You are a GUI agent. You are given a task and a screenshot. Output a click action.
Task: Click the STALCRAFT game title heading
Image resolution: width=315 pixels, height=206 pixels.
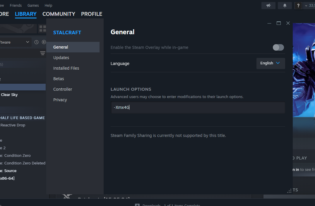67,32
